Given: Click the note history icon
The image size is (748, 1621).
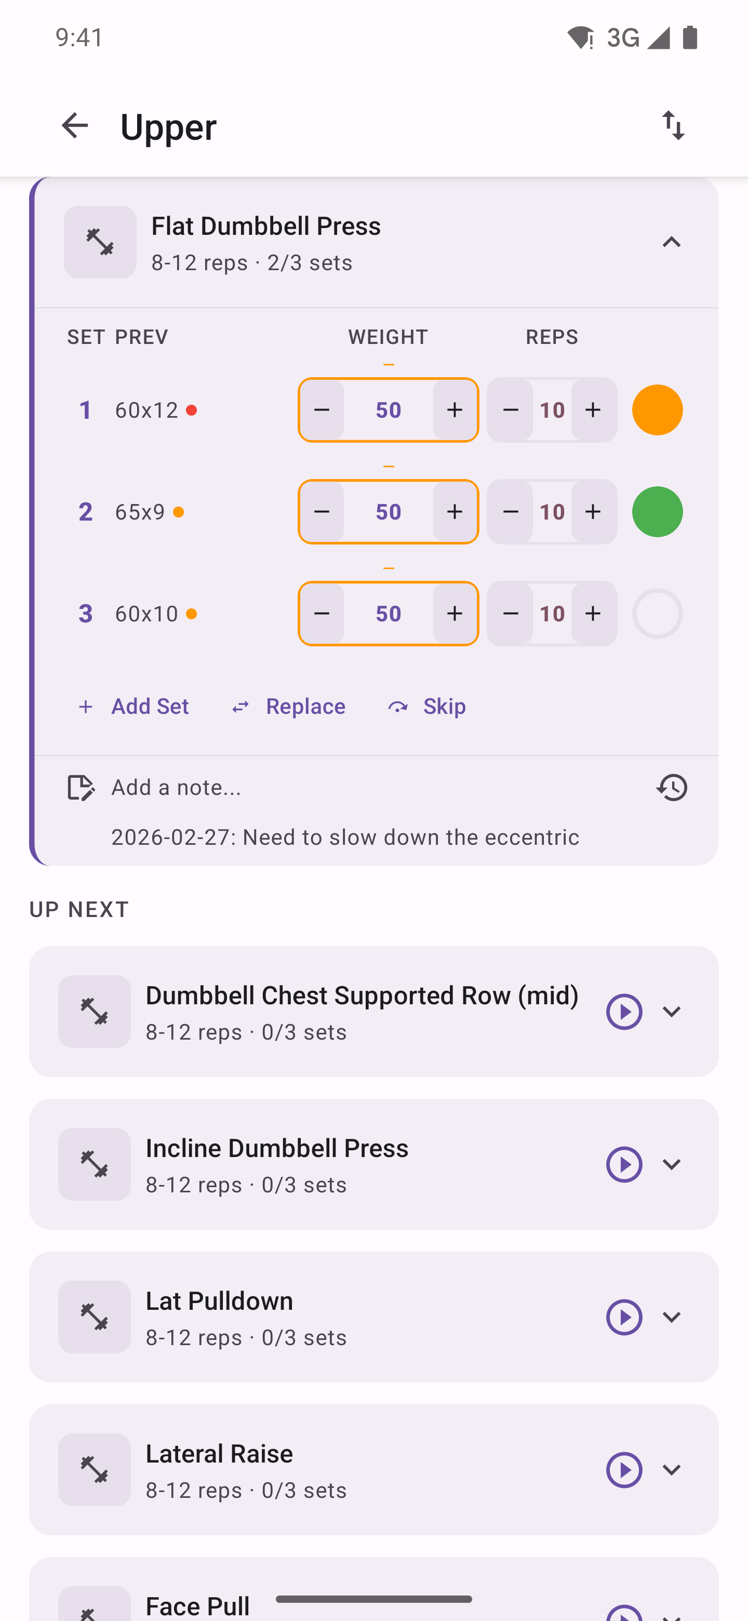Looking at the screenshot, I should pos(672,787).
